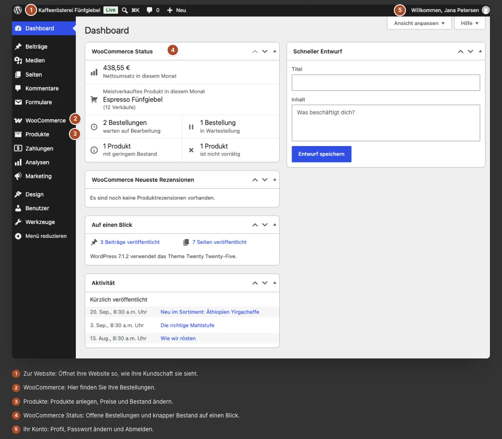Click the archive box icon beside Produkte
Image resolution: width=502 pixels, height=439 pixels.
[x=18, y=134]
